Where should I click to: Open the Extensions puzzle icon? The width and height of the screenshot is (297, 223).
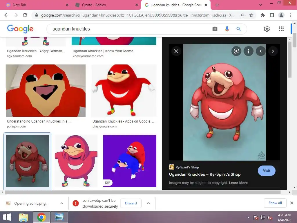[x=263, y=15]
